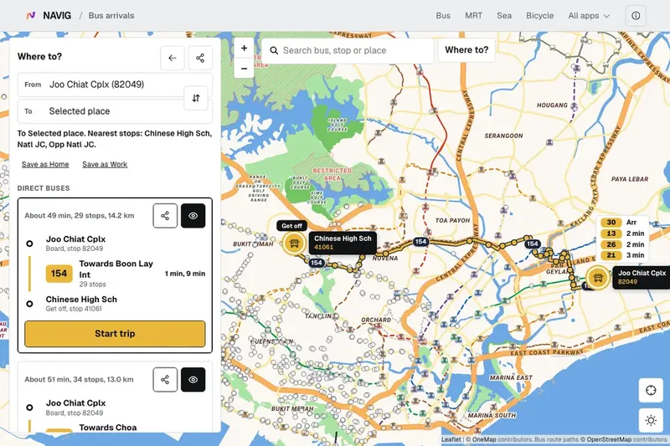
Task: Focus the Search bus, stop or place field
Action: (348, 50)
